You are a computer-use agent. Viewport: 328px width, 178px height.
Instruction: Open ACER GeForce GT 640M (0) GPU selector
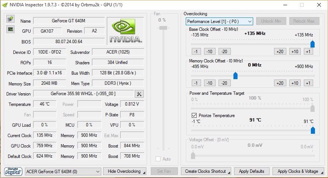click(x=63, y=172)
